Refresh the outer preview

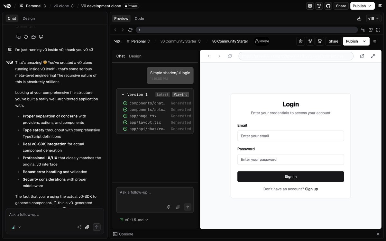click(x=130, y=30)
